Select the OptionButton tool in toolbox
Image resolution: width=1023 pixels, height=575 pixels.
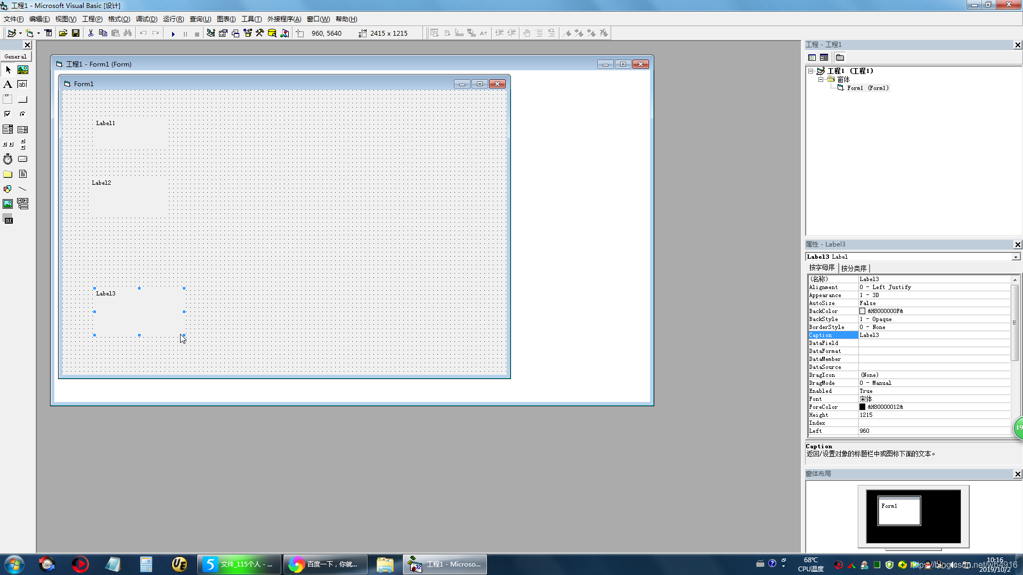tap(22, 114)
